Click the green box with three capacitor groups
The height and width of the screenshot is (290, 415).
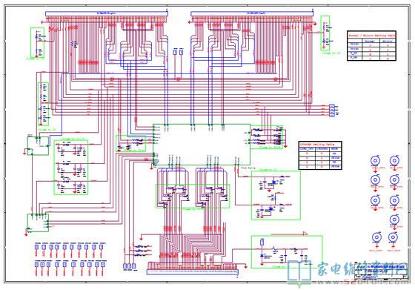71,168
